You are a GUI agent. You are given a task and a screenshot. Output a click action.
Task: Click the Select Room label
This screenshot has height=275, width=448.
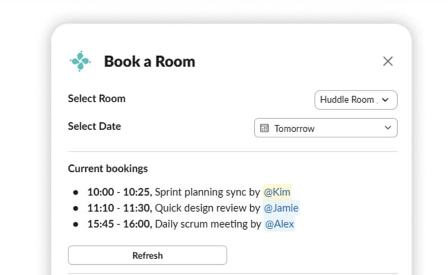[x=96, y=99]
